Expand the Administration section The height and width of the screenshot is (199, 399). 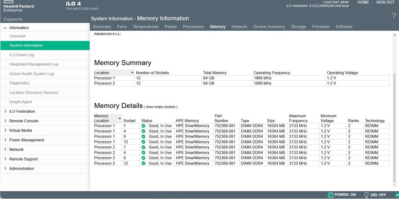5,169
